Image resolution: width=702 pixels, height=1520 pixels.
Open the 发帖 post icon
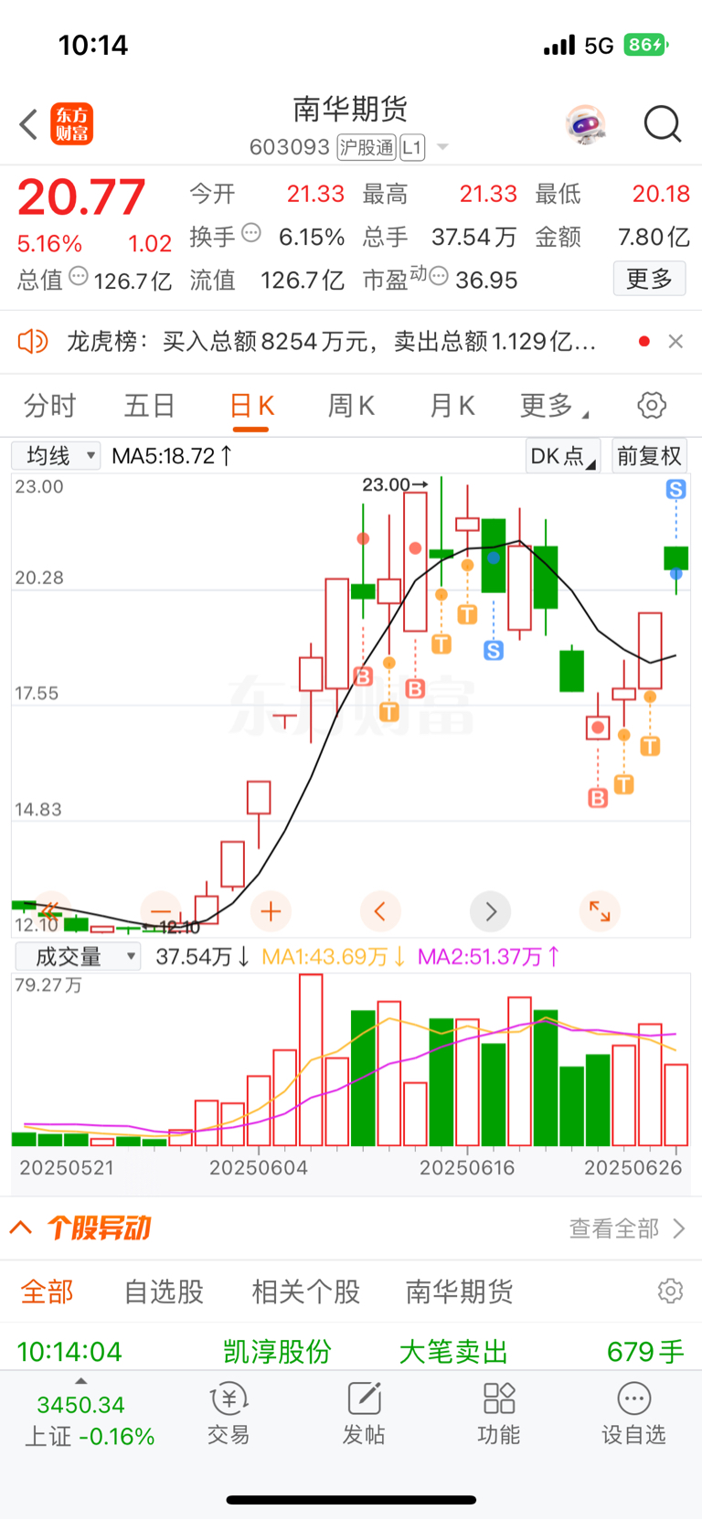pos(364,1414)
